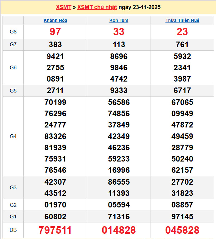Open the Thừa Thiên Huế province link
This screenshot has height=239, width=216.
tap(182, 20)
